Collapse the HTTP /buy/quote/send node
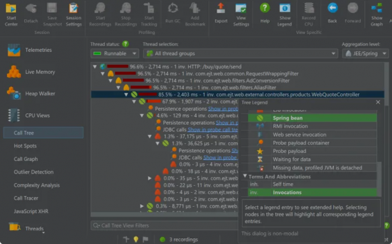This screenshot has width=392, height=244. (95, 67)
